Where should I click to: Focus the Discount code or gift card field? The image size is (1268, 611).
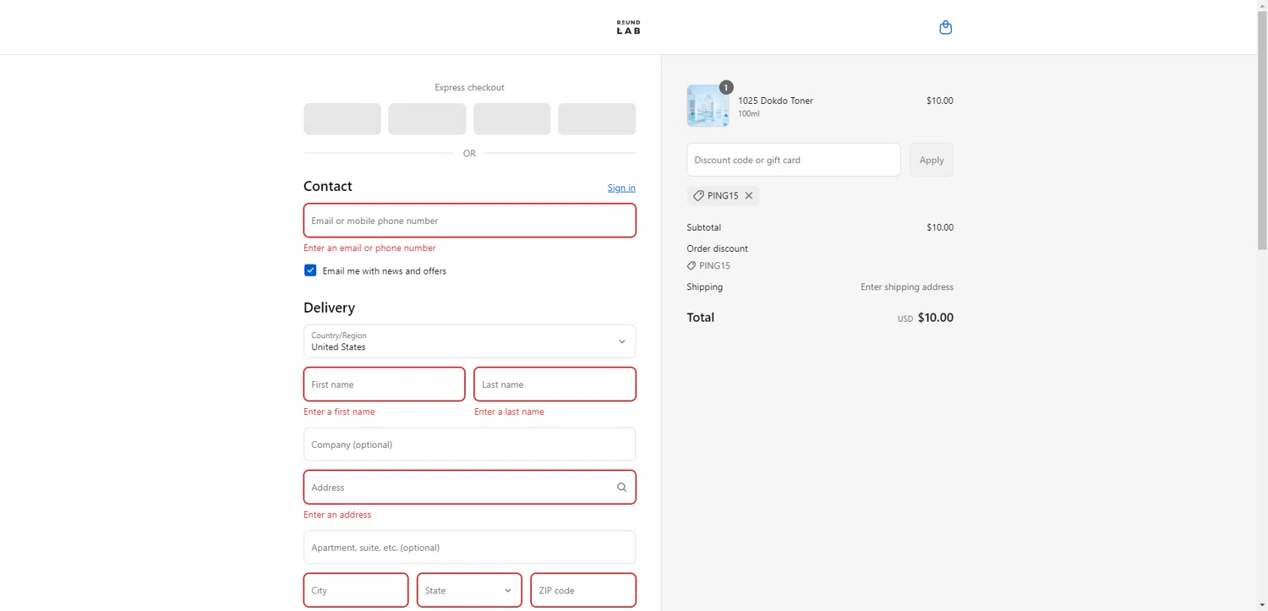[794, 160]
